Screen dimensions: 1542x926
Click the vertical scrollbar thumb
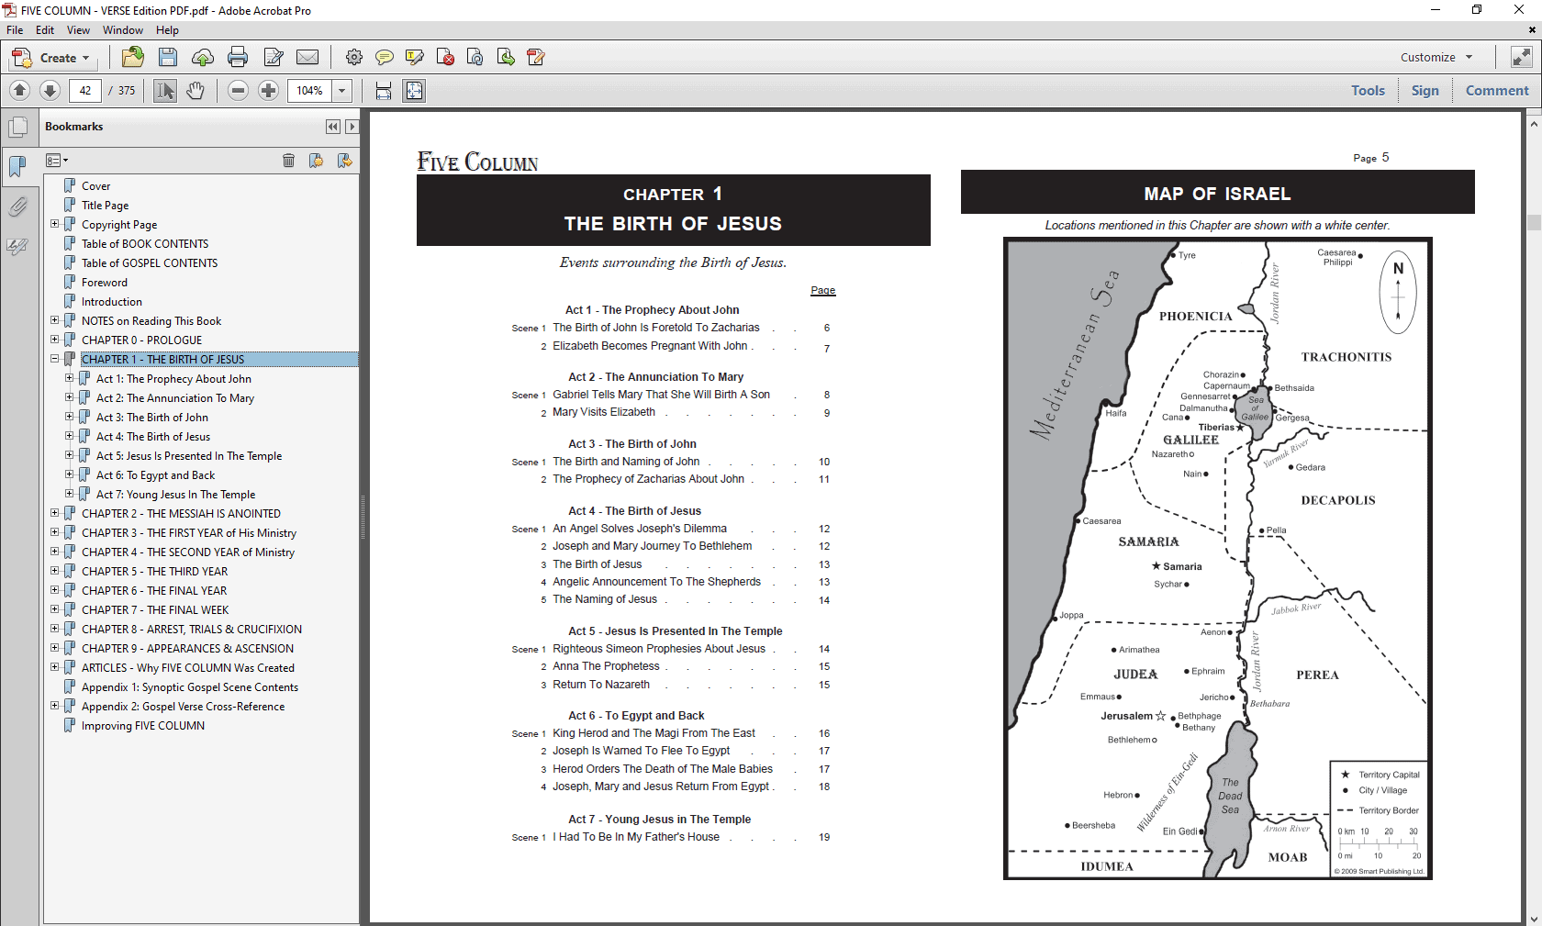point(1534,222)
